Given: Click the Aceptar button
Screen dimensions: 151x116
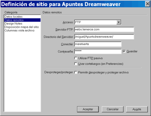Looking at the screenshot, I should [88, 109].
